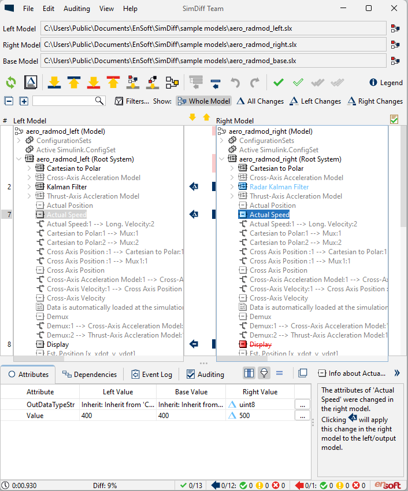Expand all tree nodes with plus button
The image size is (408, 491).
(24, 101)
